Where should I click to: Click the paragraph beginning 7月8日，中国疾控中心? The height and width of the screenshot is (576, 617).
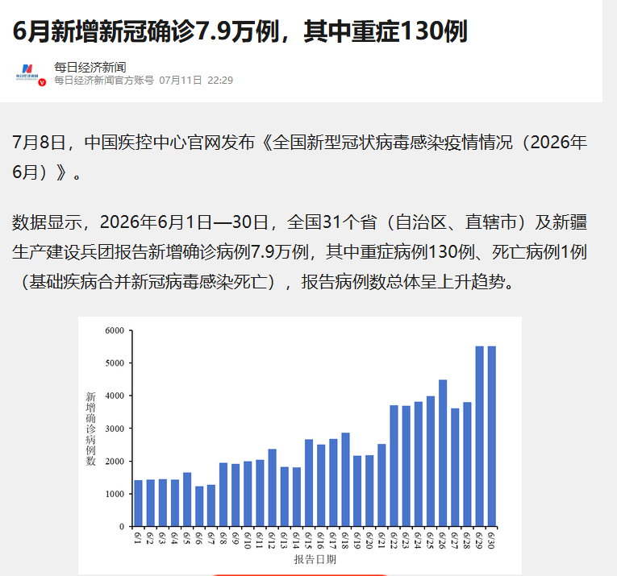point(299,157)
